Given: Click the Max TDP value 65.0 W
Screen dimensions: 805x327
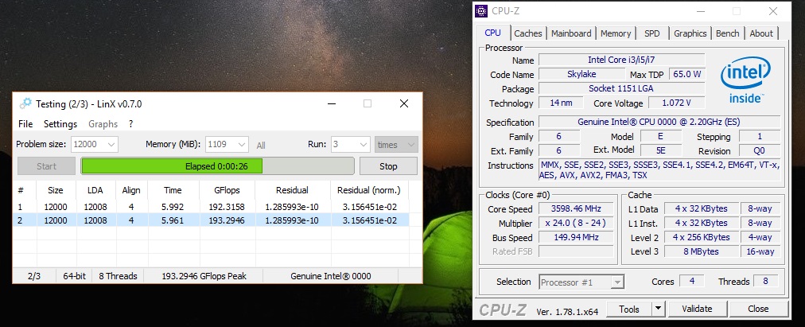Looking at the screenshot, I should click(687, 75).
